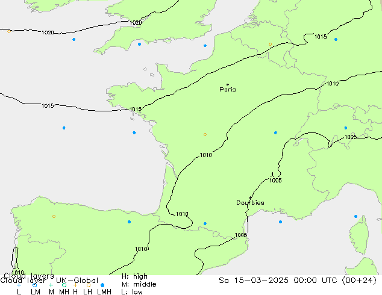Viewport: 382px width, 295px height.
Task: Click blue dot marker next to the 1015 label in Germany
Action: 336,39
